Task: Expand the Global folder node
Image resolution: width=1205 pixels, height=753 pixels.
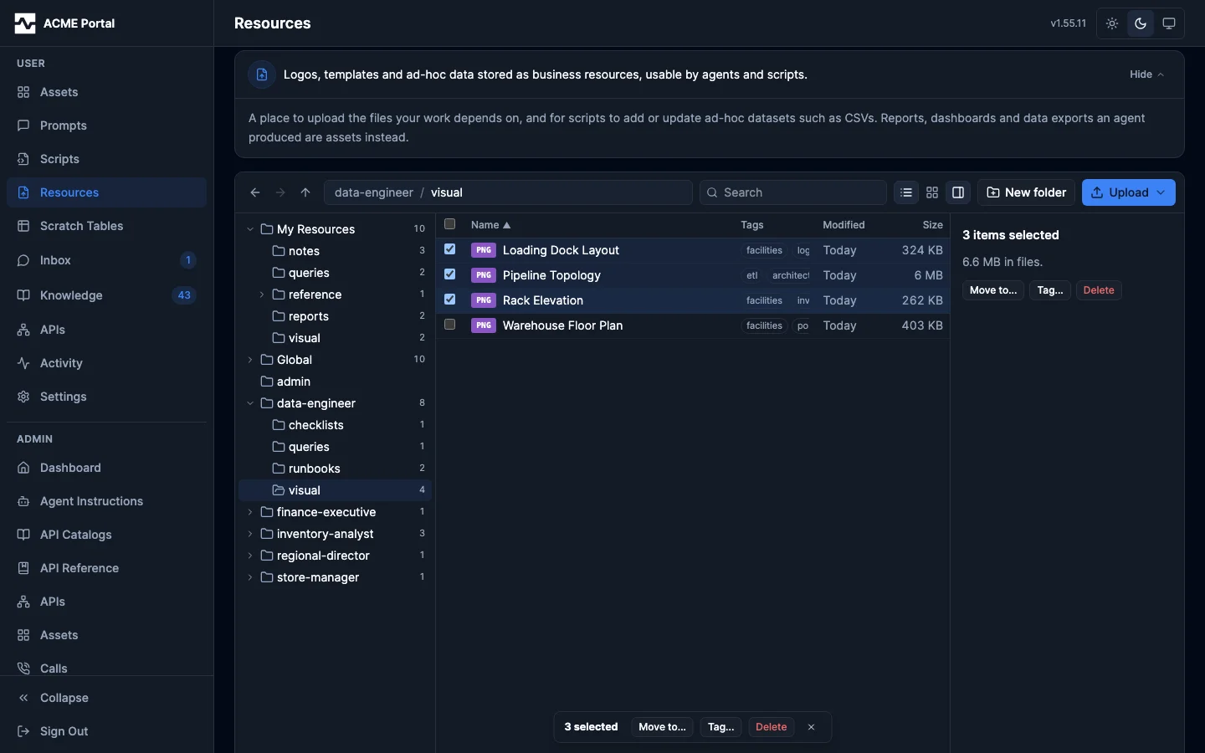Action: [250, 360]
